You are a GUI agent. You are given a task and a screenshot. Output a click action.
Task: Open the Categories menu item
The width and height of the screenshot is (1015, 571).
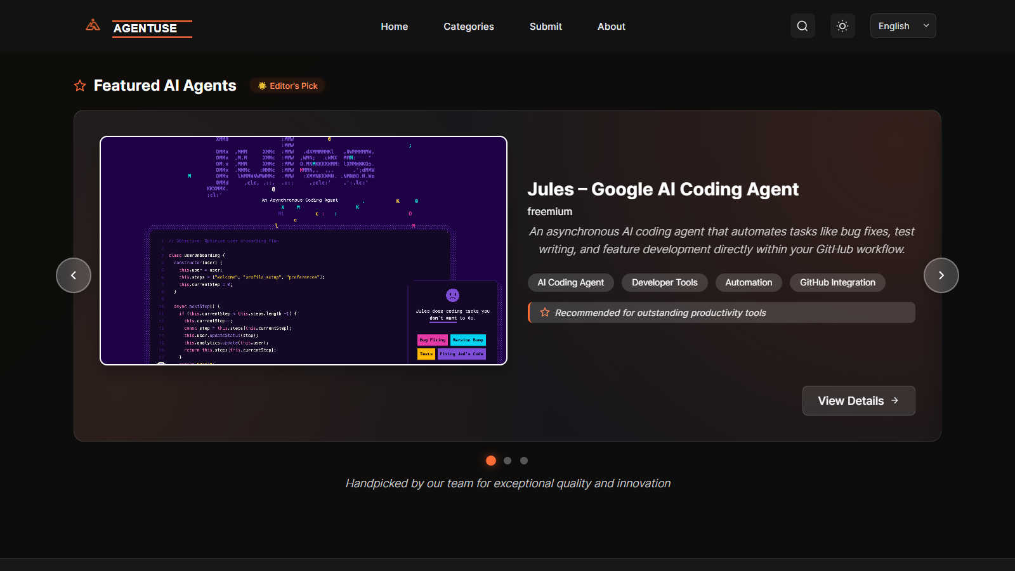(468, 27)
